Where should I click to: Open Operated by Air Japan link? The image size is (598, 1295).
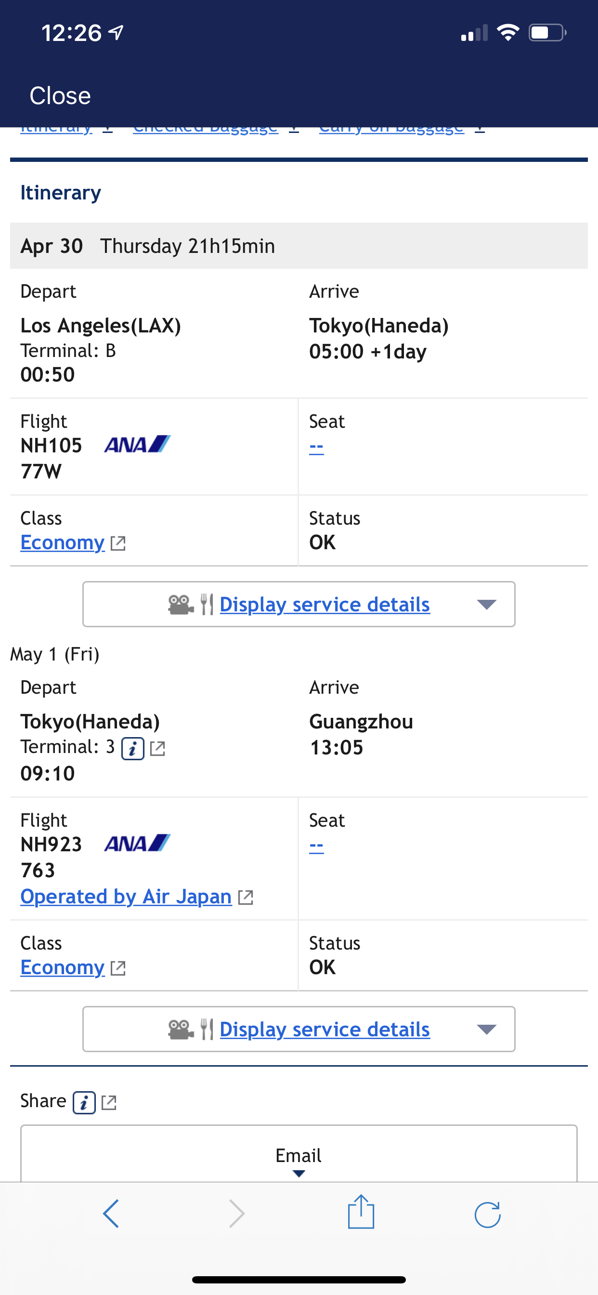click(126, 897)
